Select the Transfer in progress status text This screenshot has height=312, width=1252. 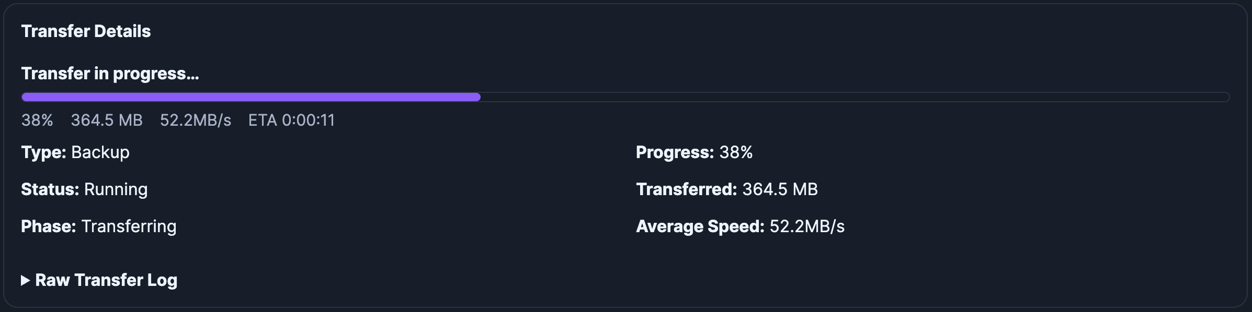coord(110,73)
